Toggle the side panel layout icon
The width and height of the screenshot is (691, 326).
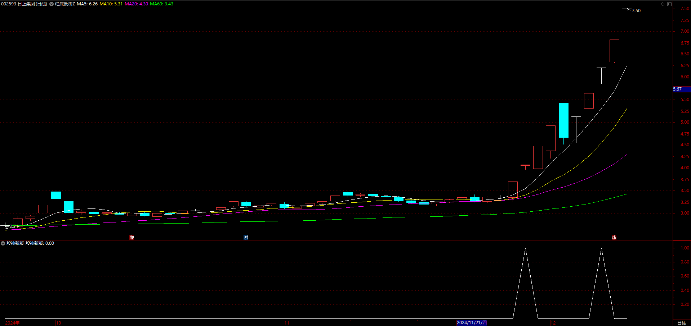click(x=669, y=4)
